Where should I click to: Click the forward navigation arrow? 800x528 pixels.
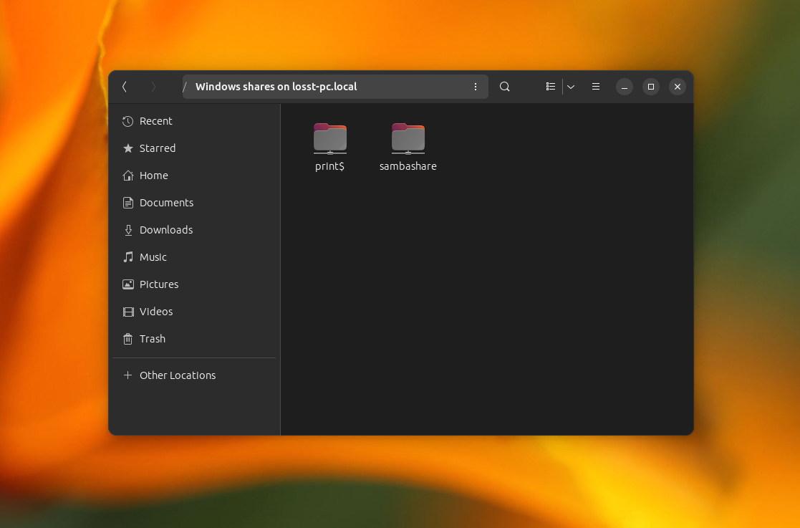(x=153, y=87)
